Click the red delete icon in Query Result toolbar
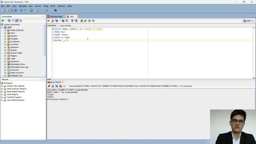The width and height of the screenshot is (256, 144). (x=60, y=86)
